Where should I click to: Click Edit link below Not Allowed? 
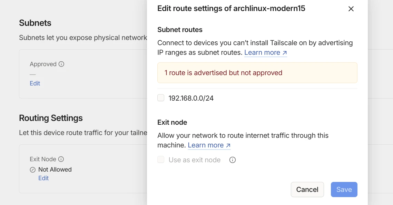click(x=43, y=178)
